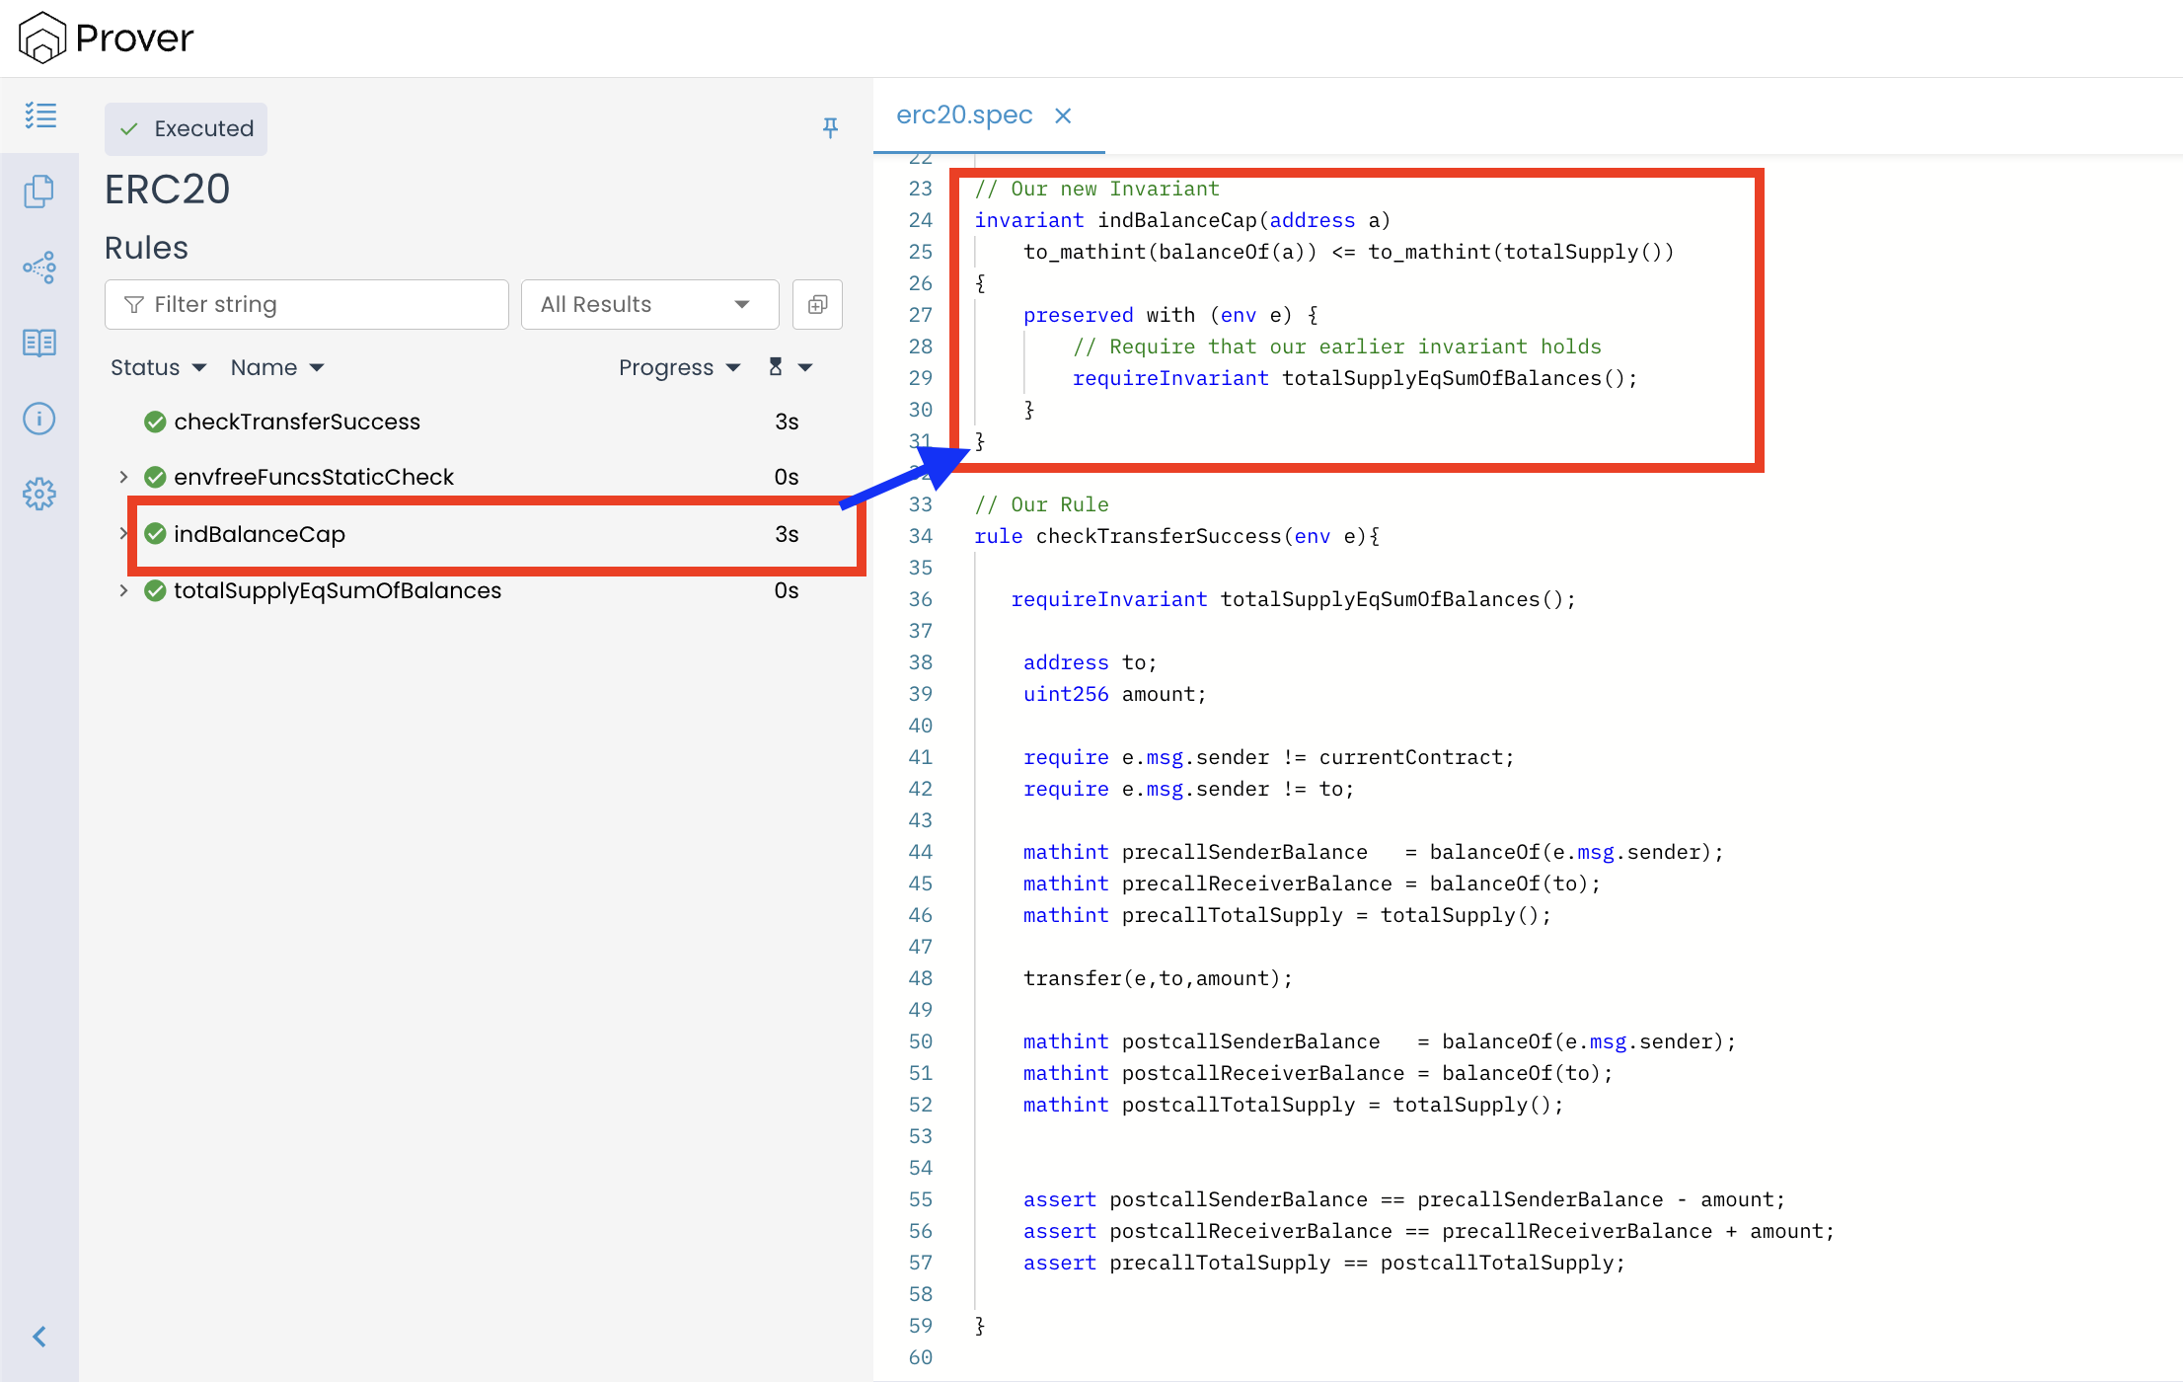Open the All Results dropdown
This screenshot has height=1382, width=2183.
(x=649, y=305)
